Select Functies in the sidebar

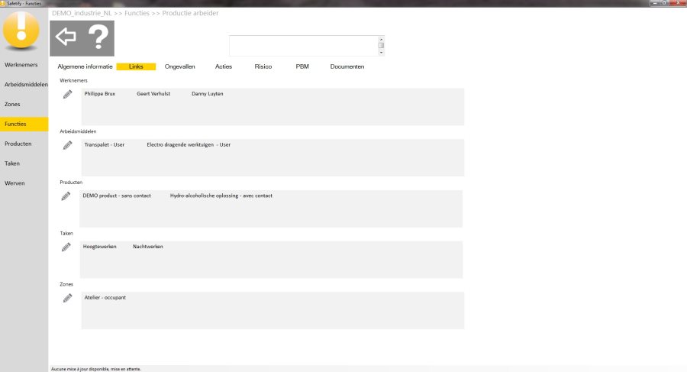tap(24, 125)
